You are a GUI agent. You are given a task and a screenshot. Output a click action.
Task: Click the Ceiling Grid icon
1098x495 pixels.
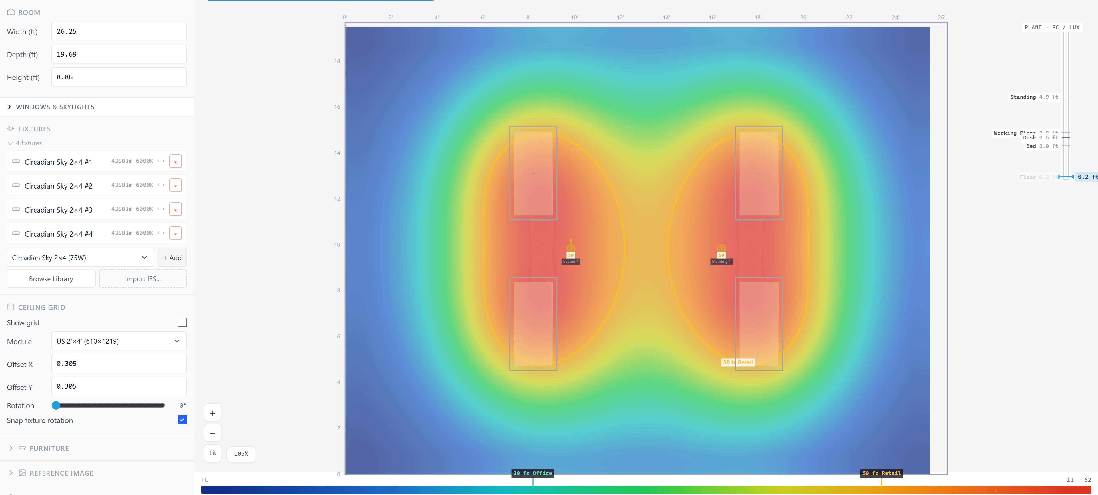[x=11, y=307]
